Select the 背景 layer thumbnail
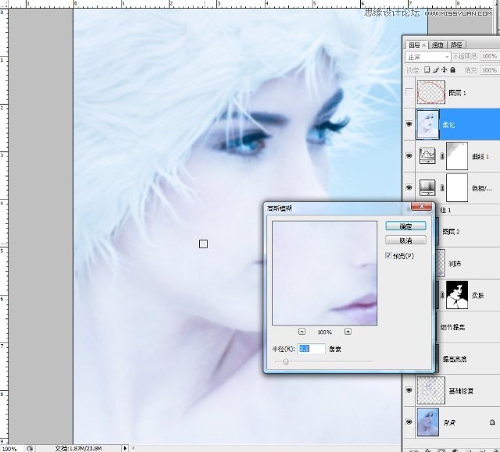The width and height of the screenshot is (500, 452). click(x=427, y=422)
